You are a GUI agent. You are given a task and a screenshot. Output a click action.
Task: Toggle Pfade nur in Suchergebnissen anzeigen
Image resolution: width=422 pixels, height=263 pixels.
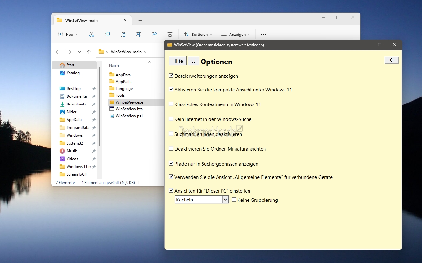coord(171,163)
